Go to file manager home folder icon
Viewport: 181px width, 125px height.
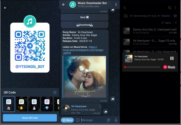click(126, 16)
